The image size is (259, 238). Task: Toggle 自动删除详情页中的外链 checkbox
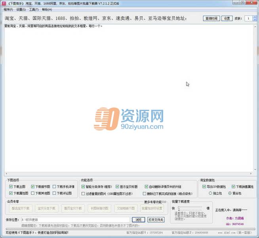pos(146,186)
